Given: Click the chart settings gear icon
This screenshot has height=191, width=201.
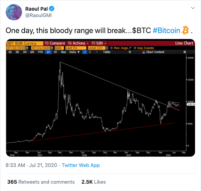Looking at the screenshot, I should pyautogui.click(x=185, y=52).
